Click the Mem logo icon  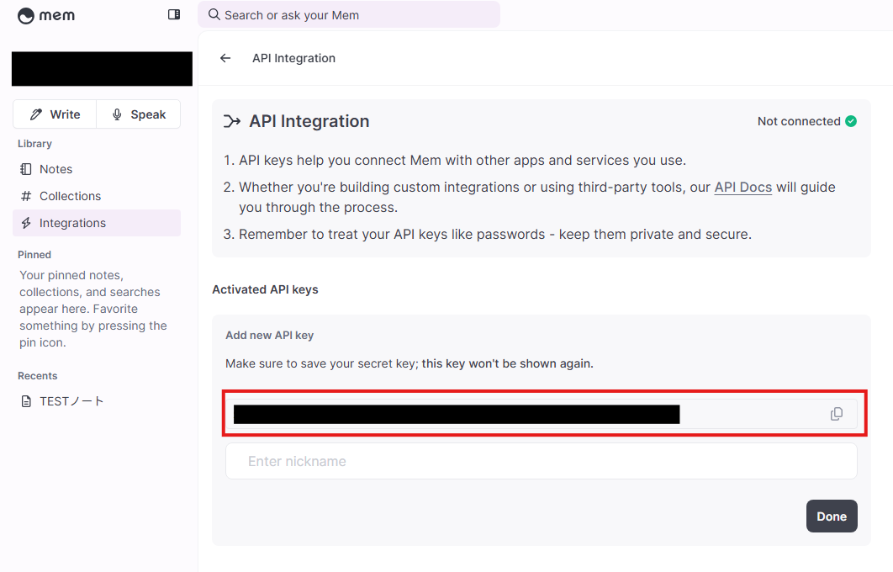click(26, 15)
